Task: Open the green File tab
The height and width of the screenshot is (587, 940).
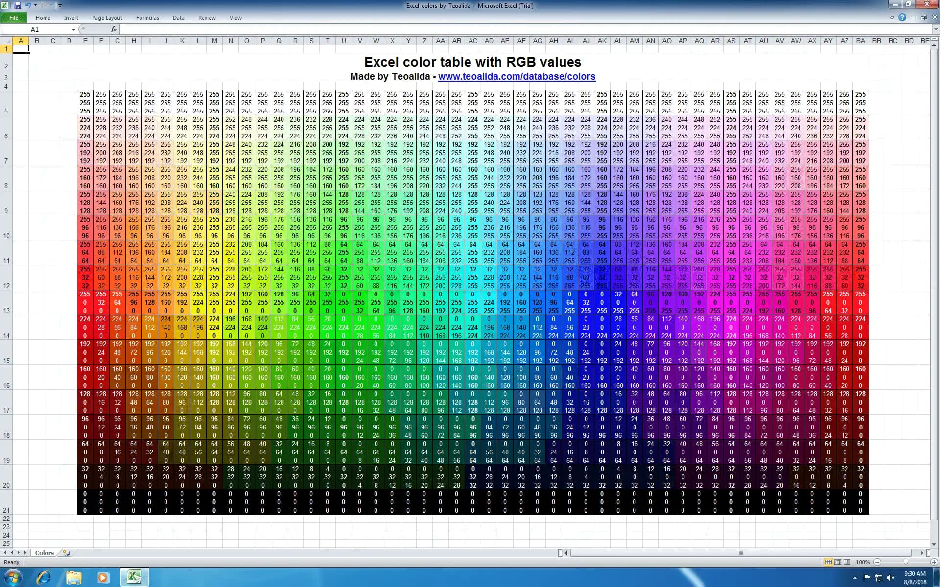Action: pyautogui.click(x=14, y=18)
